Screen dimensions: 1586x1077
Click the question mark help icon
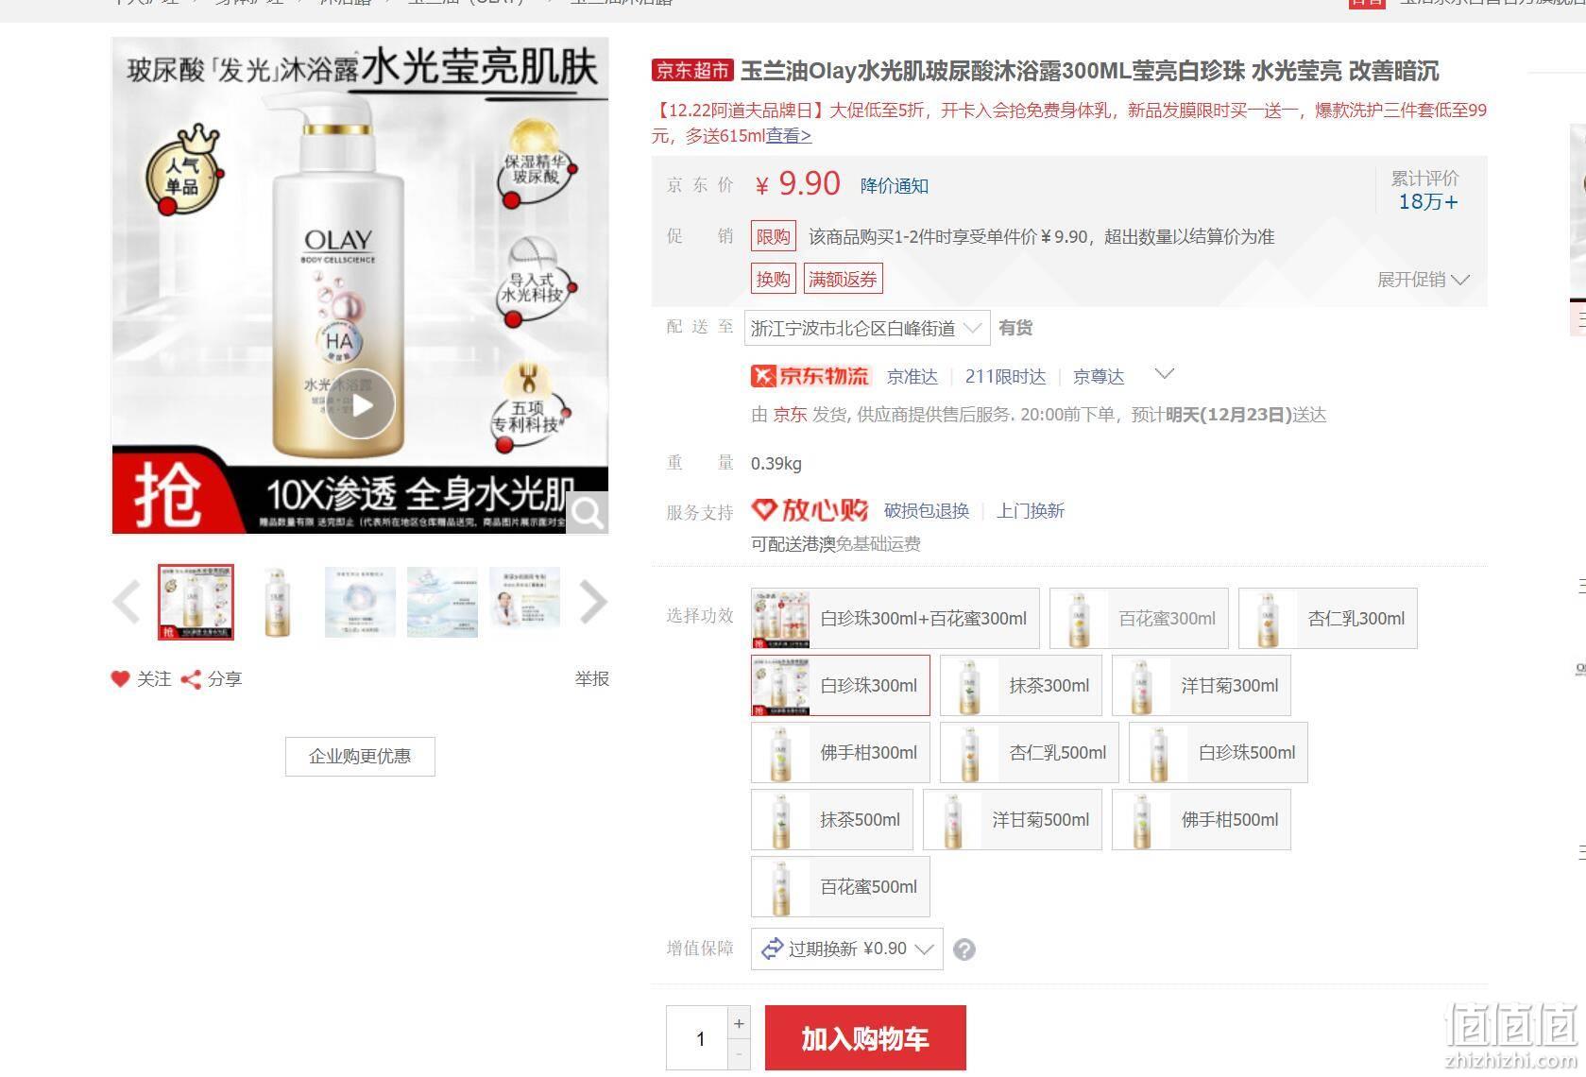coord(964,949)
